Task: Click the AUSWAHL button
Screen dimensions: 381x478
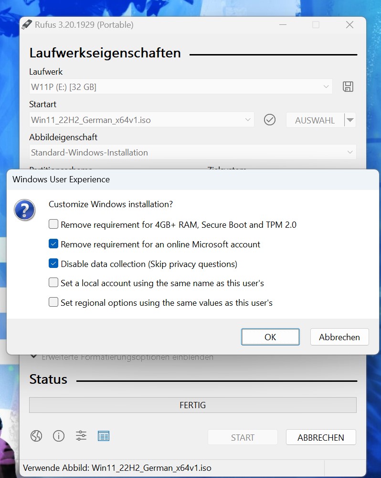Action: tap(315, 120)
